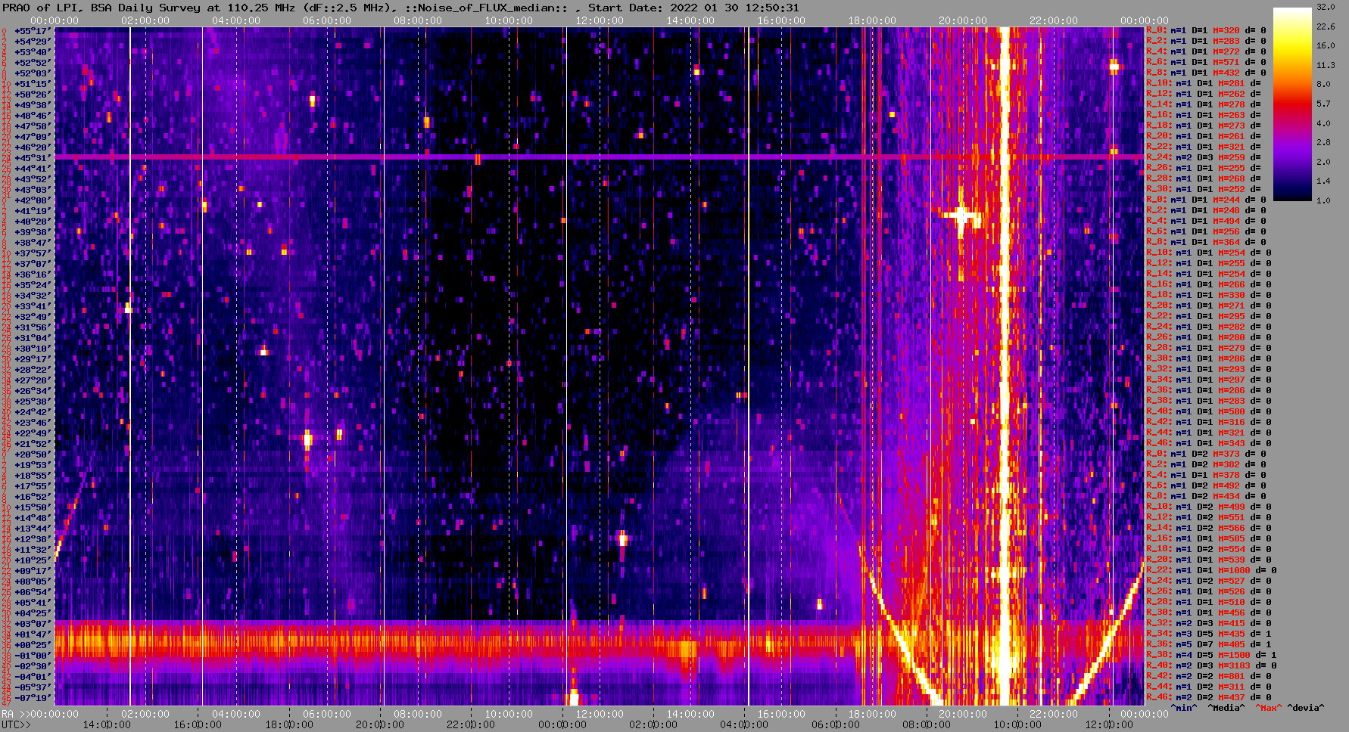Click the 11.3 color scale value
The width and height of the screenshot is (1349, 732).
(x=1326, y=65)
